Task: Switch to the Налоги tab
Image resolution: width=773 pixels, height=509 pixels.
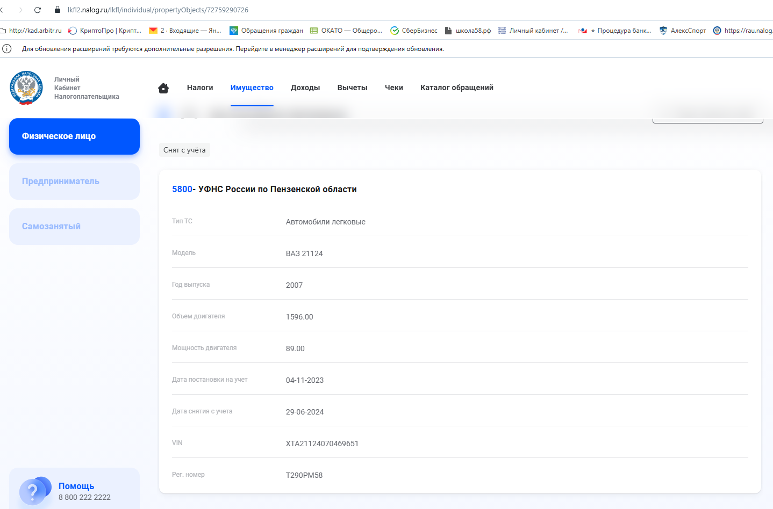Action: coord(200,88)
